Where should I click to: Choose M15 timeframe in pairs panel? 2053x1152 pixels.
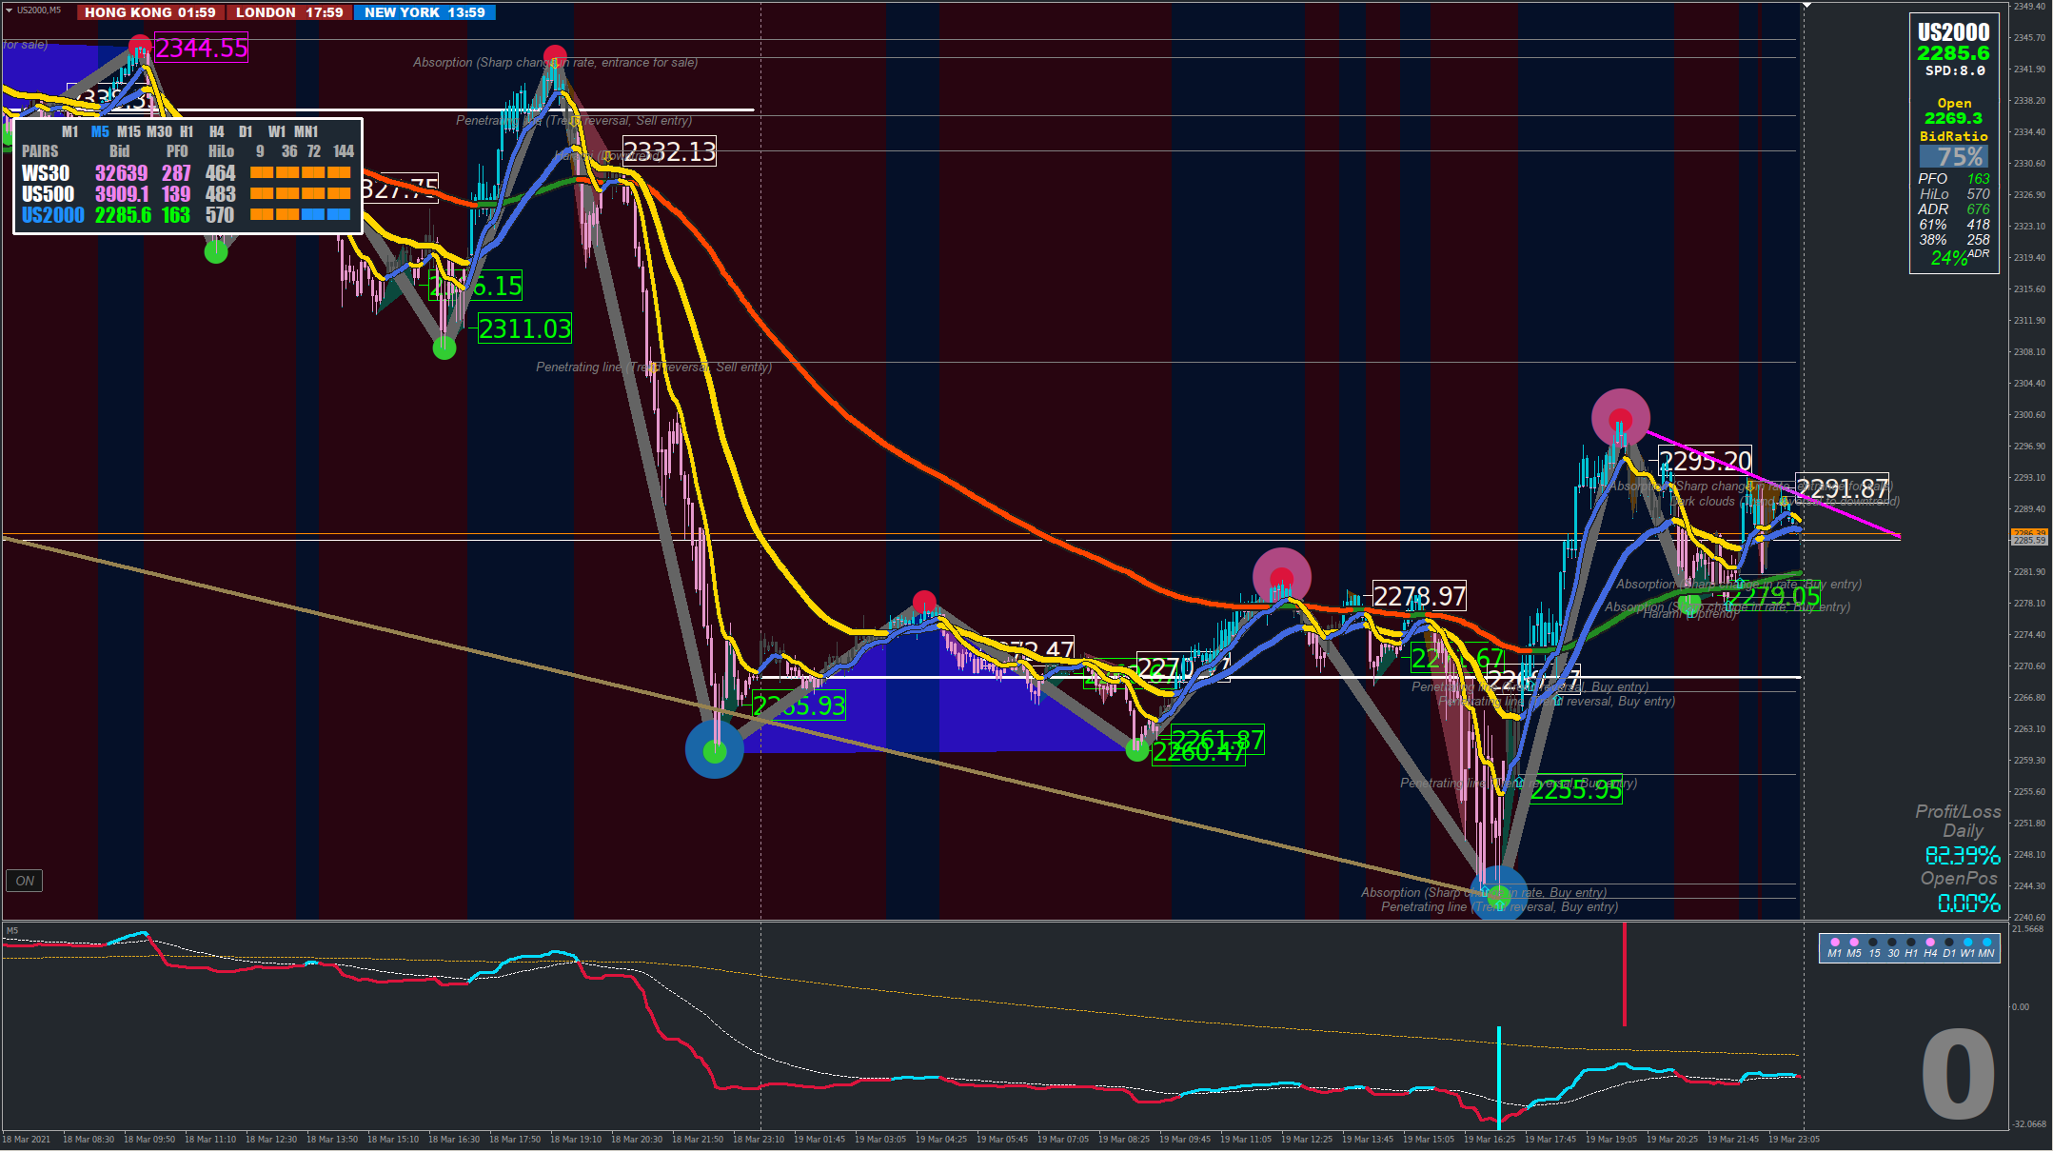128,131
